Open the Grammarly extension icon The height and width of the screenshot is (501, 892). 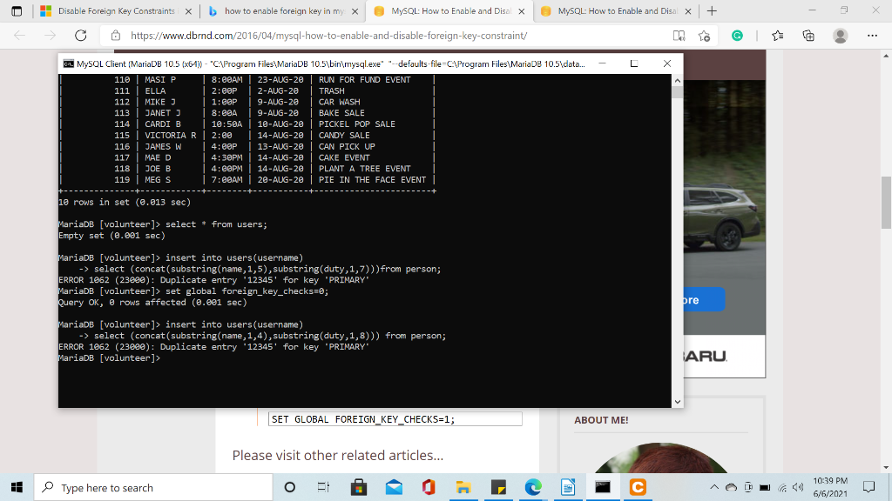click(x=737, y=37)
